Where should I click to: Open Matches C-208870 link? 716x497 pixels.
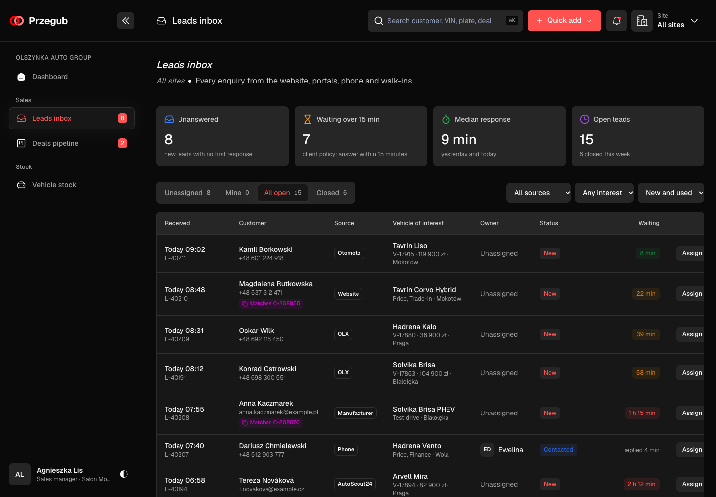[271, 423]
